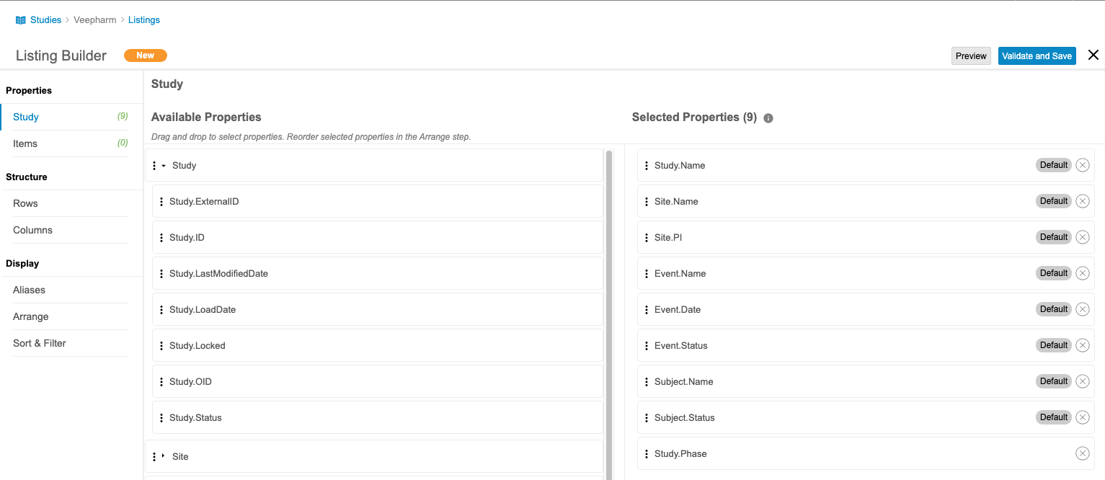The width and height of the screenshot is (1105, 480).
Task: Click the Preview button
Action: point(971,56)
